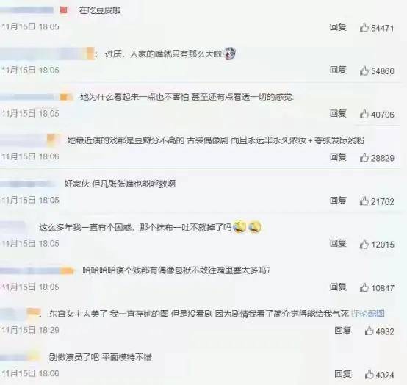Like the comment with 54471 likes
The height and width of the screenshot is (385, 407).
click(364, 27)
